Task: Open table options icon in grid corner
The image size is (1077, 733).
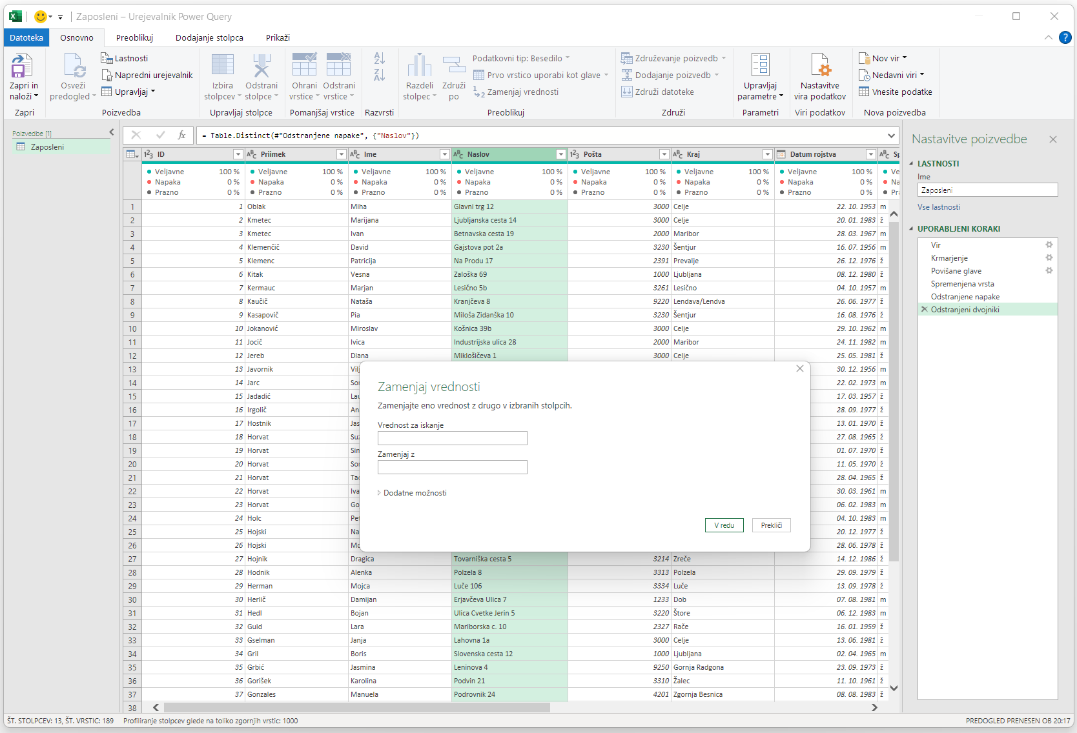Action: 132,154
